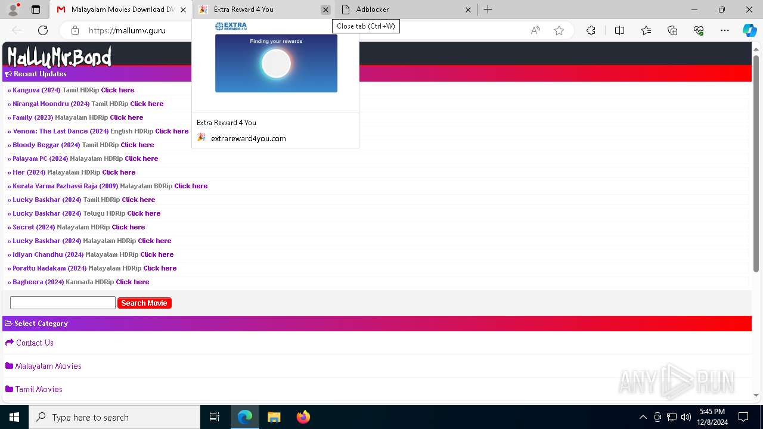Open a new tab with plus button

(488, 10)
